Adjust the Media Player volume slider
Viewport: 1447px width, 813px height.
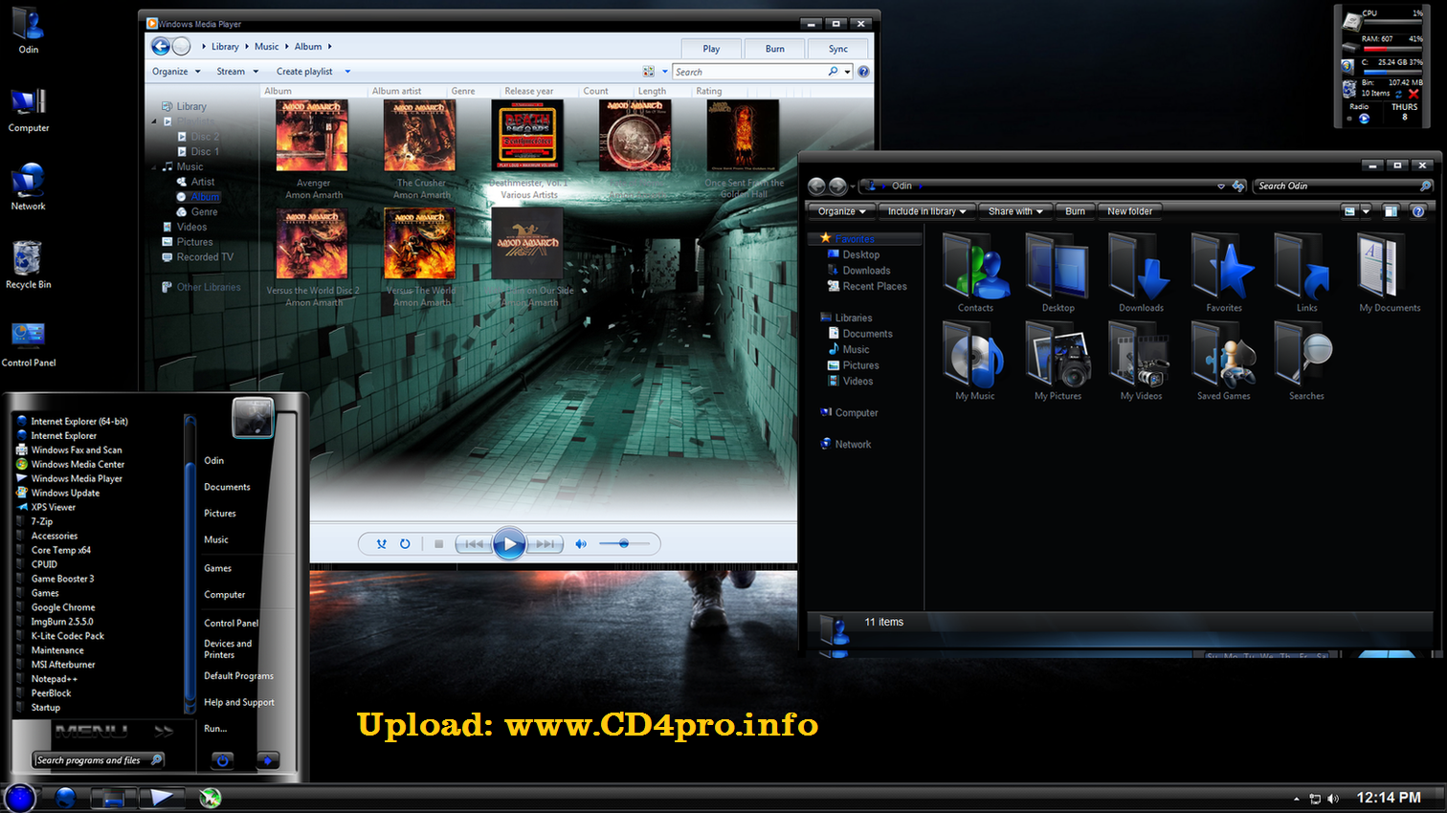(x=624, y=544)
